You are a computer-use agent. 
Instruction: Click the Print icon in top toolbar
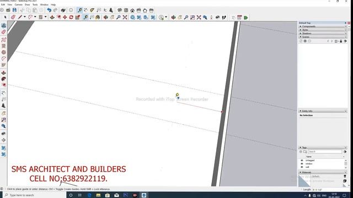pos(63,10)
